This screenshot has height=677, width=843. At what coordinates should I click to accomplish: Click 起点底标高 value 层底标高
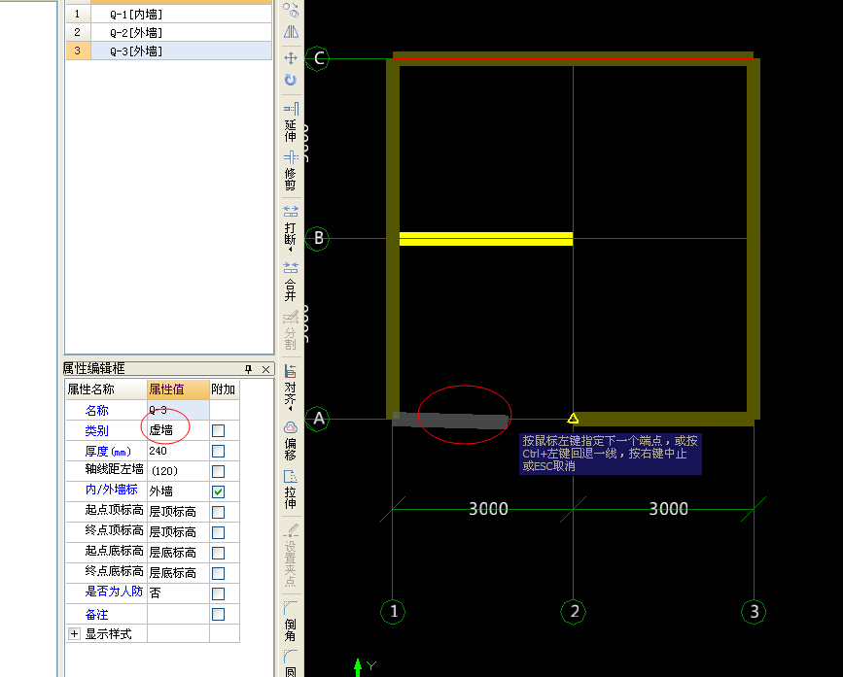click(x=178, y=553)
